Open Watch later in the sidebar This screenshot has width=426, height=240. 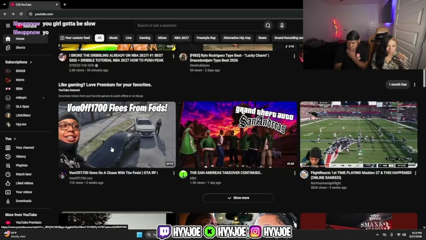point(25,174)
